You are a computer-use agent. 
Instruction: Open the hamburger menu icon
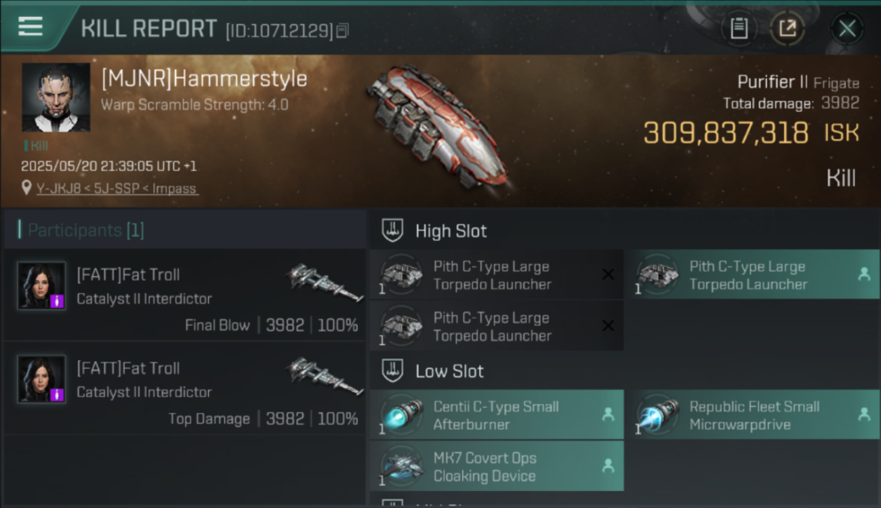pyautogui.click(x=30, y=27)
